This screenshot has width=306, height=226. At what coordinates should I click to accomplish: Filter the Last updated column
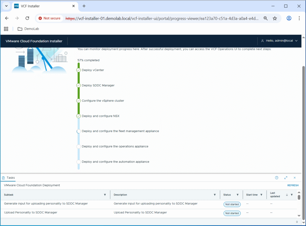tap(292, 195)
